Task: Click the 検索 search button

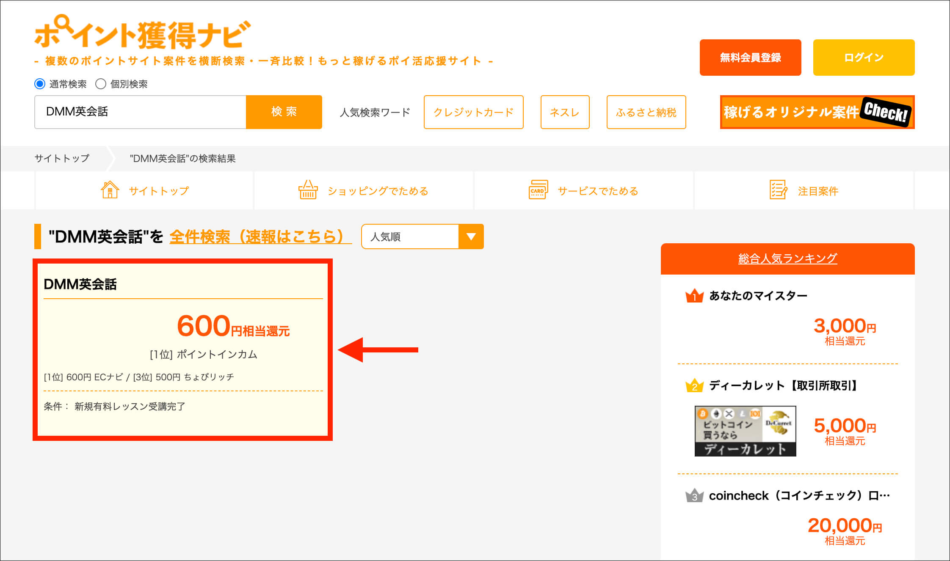Action: pyautogui.click(x=284, y=112)
